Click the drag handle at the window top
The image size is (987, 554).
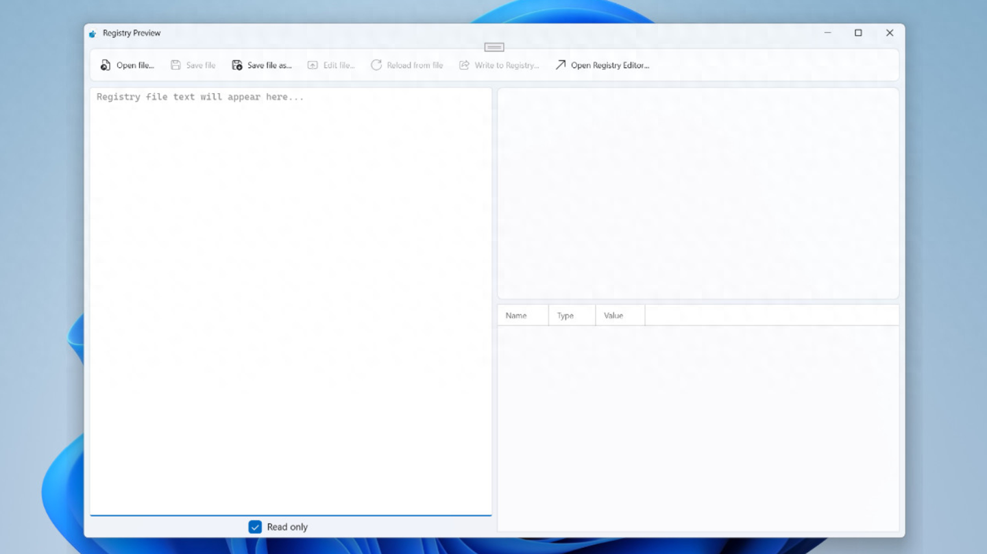(x=494, y=47)
